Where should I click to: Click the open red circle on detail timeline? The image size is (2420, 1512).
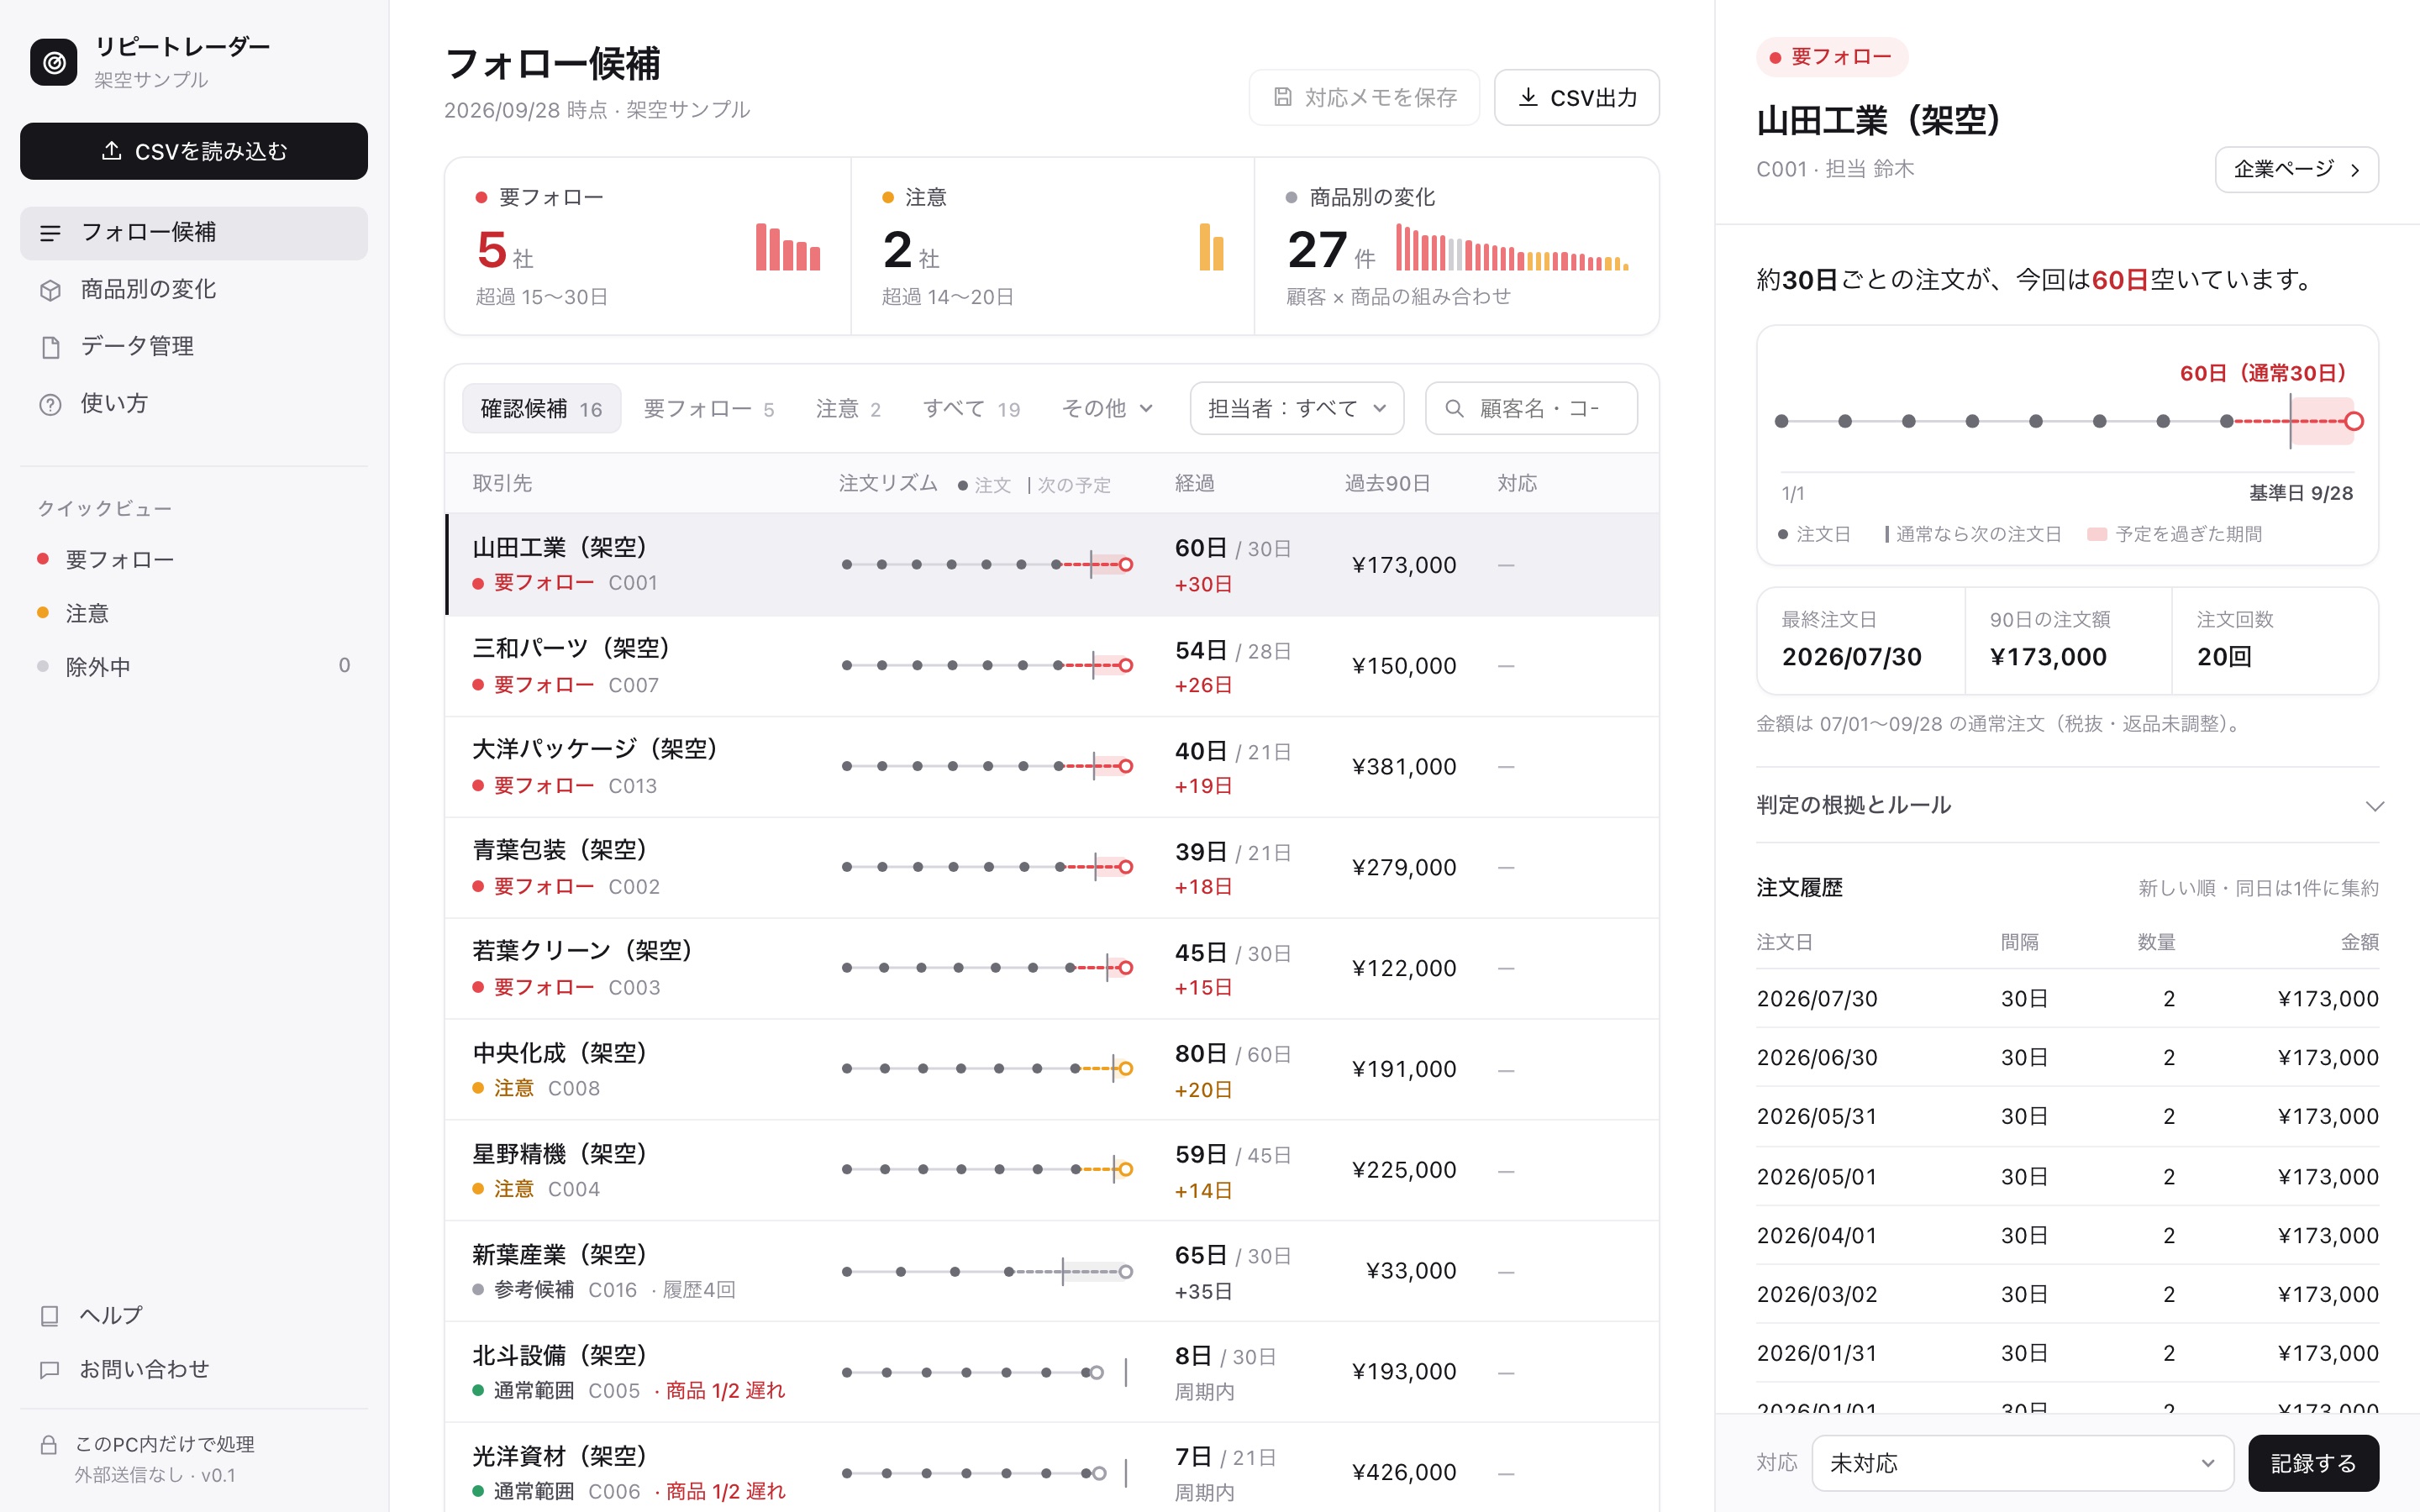(x=2354, y=422)
